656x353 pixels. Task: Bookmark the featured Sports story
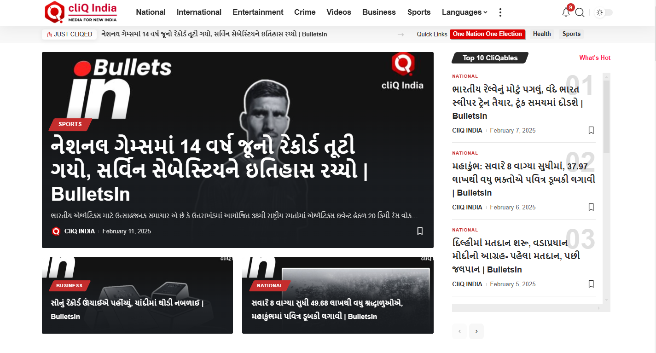(420, 231)
